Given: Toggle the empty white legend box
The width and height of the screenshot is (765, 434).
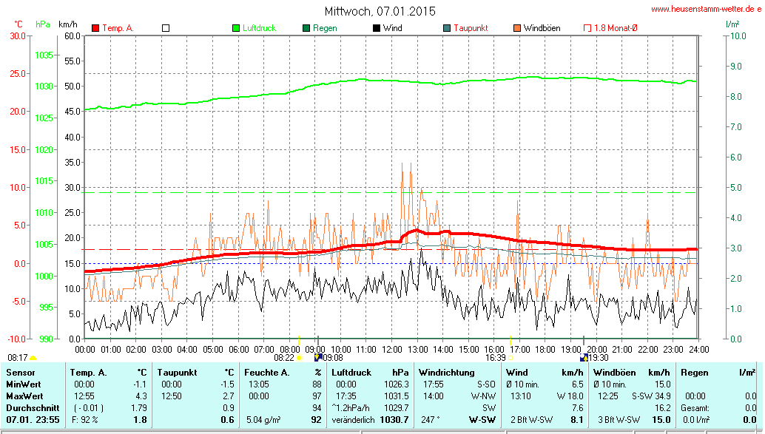Looking at the screenshot, I should (x=166, y=28).
